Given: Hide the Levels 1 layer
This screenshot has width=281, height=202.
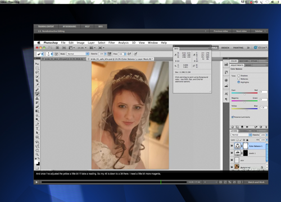Looking at the screenshot, I should [232, 153].
